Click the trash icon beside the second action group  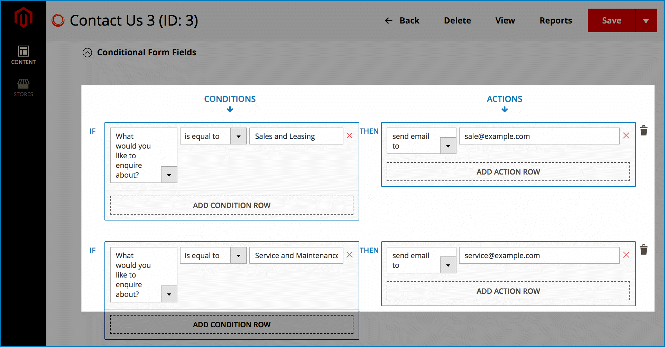coord(644,250)
